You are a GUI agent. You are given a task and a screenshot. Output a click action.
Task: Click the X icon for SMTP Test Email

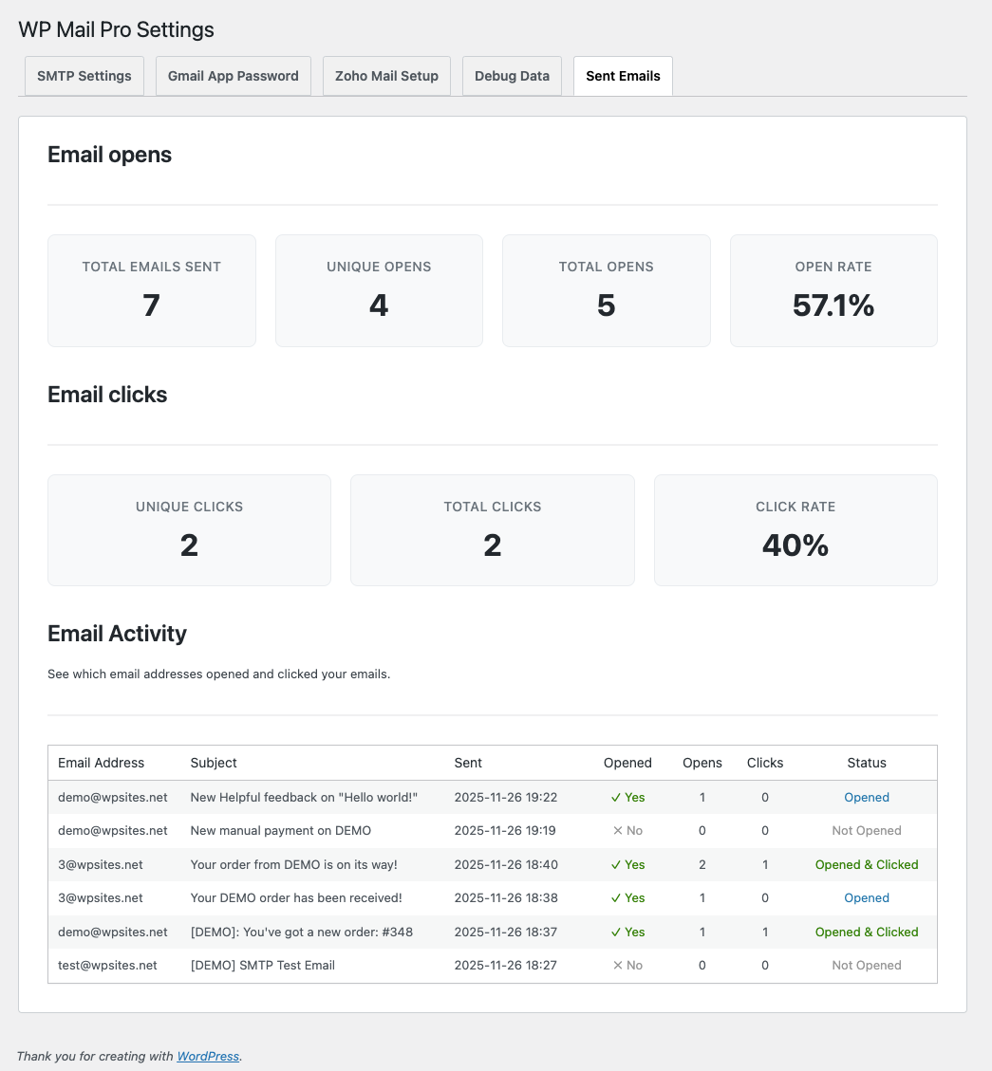click(x=618, y=966)
